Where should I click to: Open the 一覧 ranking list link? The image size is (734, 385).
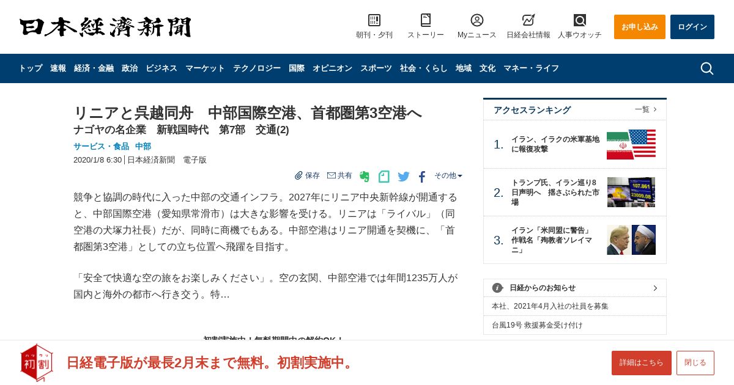tap(646, 109)
